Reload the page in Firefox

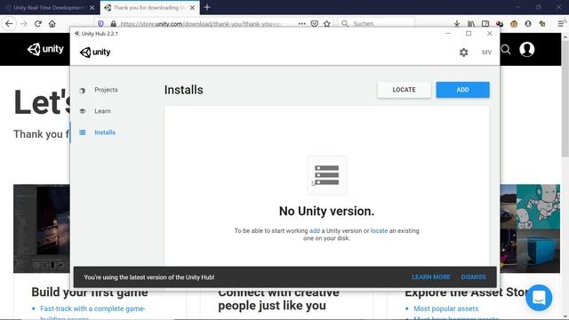pos(37,24)
